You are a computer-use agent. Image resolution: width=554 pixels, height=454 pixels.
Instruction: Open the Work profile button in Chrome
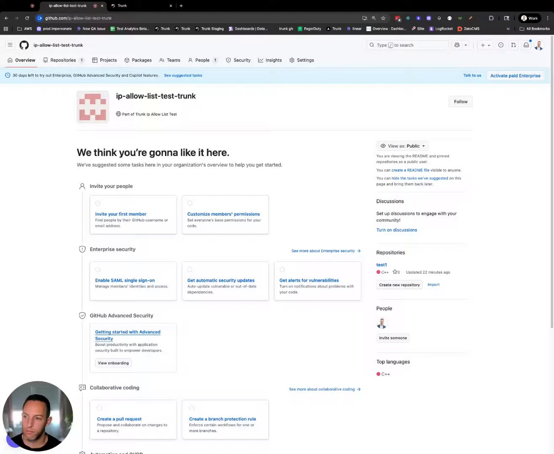point(529,18)
